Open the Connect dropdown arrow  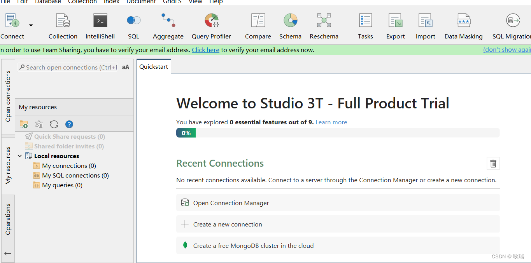pos(30,25)
